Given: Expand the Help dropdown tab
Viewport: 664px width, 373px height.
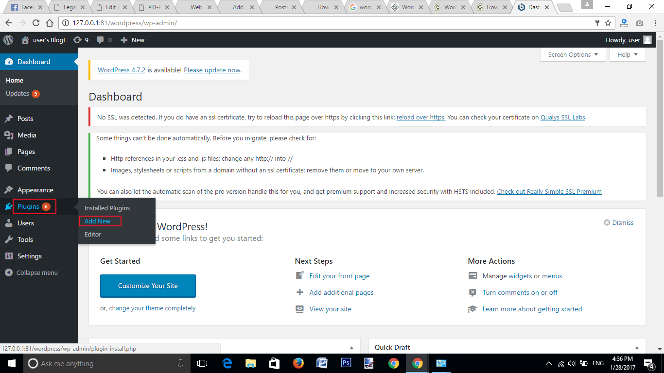Looking at the screenshot, I should tap(628, 54).
